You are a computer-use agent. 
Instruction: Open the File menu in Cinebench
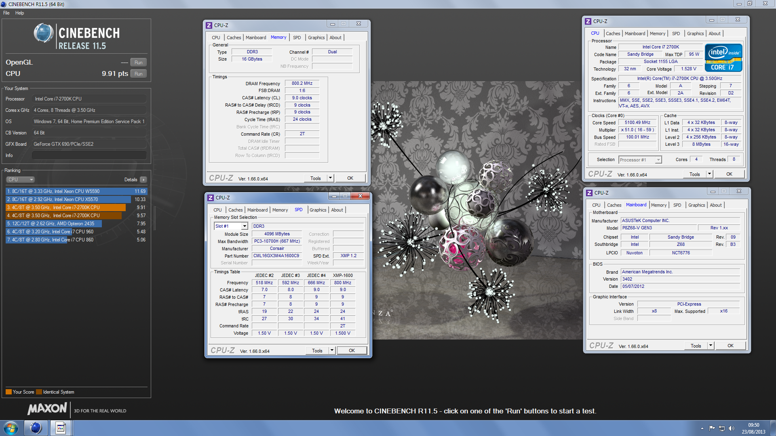coord(6,13)
